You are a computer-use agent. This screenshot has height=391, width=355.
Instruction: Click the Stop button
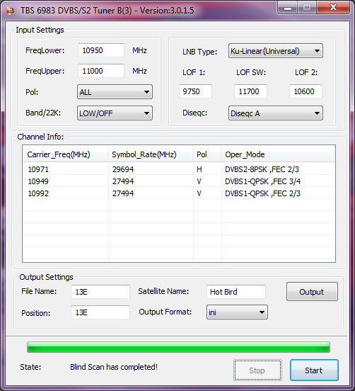tap(257, 370)
